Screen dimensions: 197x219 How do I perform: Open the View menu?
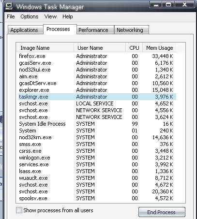coord(50,16)
